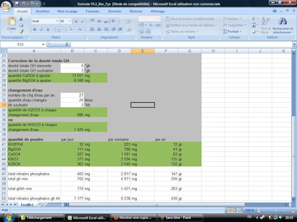Open Styles de cellules gallery
This screenshot has width=297, height=222.
pos(182,31)
